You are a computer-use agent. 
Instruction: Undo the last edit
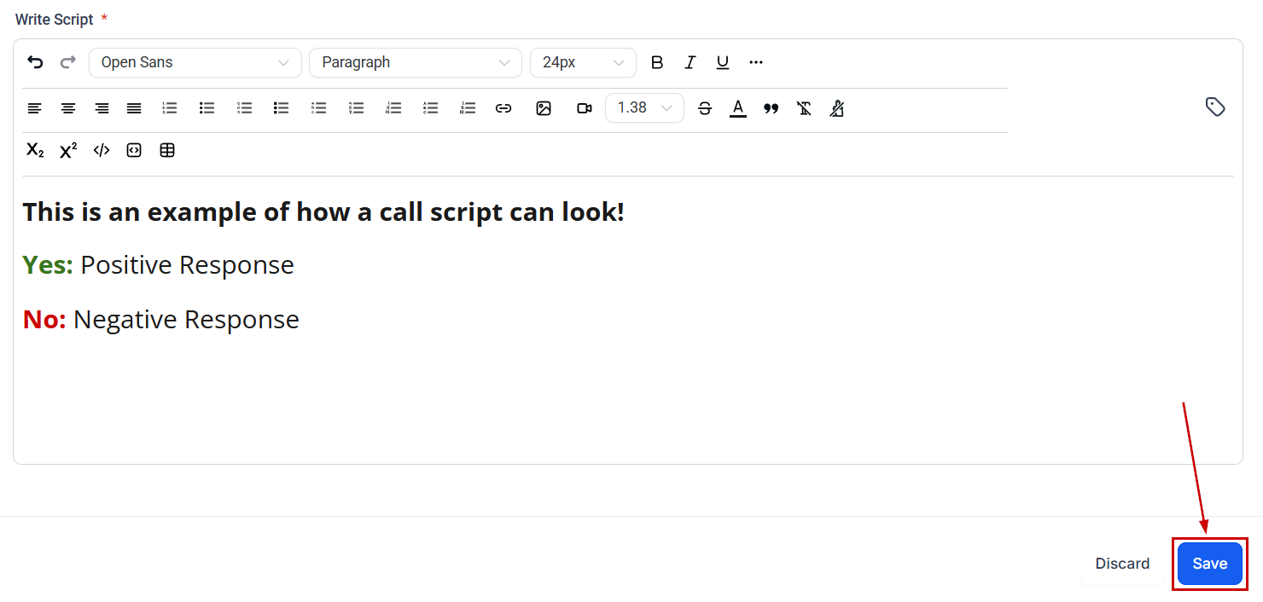coord(35,62)
